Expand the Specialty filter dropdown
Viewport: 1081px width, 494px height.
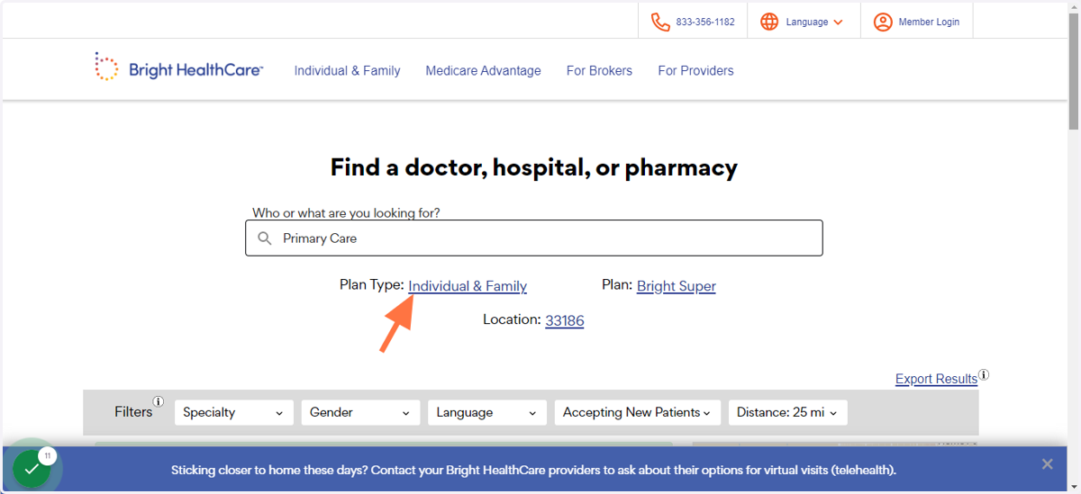tap(234, 412)
